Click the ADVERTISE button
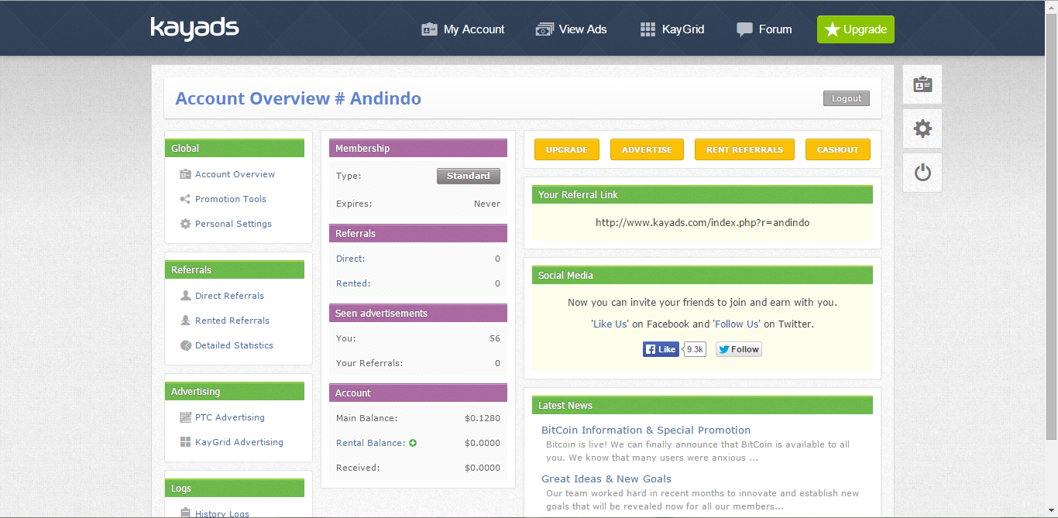This screenshot has width=1058, height=518. (x=647, y=149)
